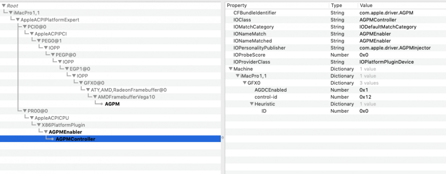Collapse the ATY,AMD,RadeonFramebuffer@0 triangle

(88, 90)
